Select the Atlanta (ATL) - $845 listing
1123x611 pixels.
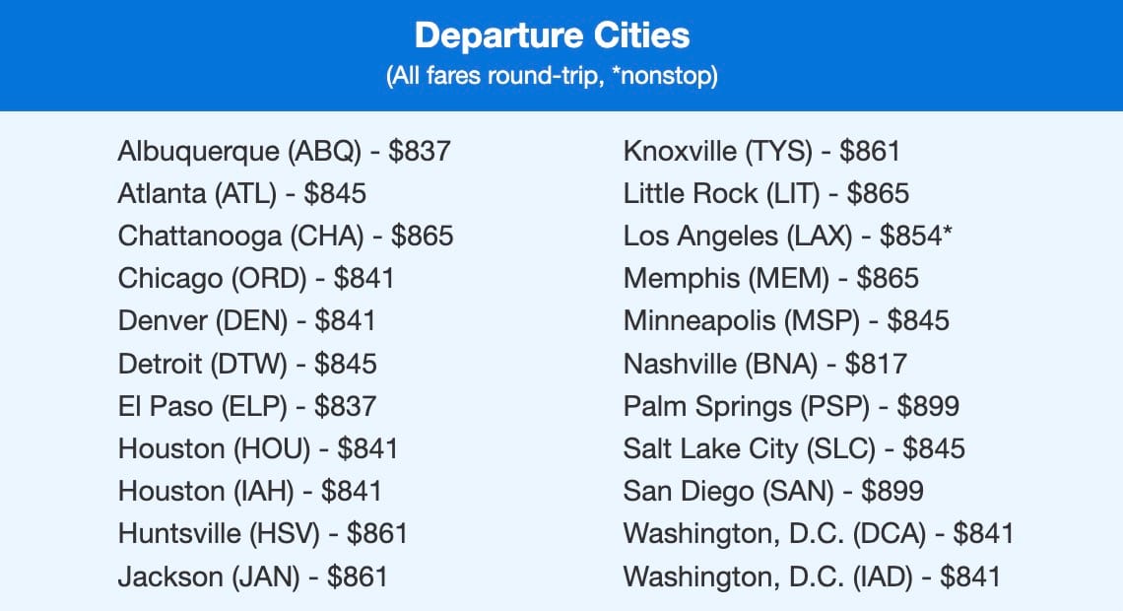click(242, 193)
